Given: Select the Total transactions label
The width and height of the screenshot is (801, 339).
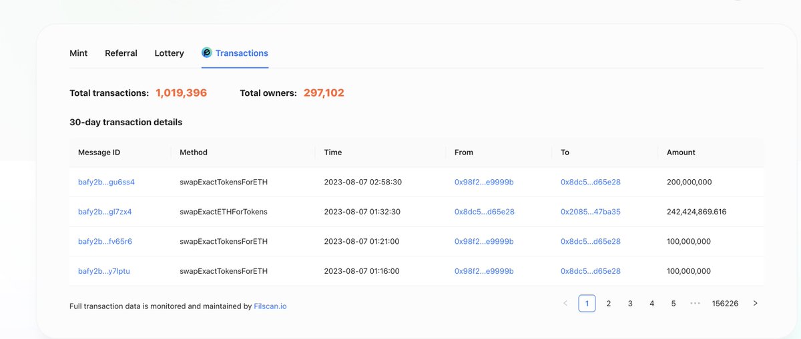Looking at the screenshot, I should click(109, 93).
